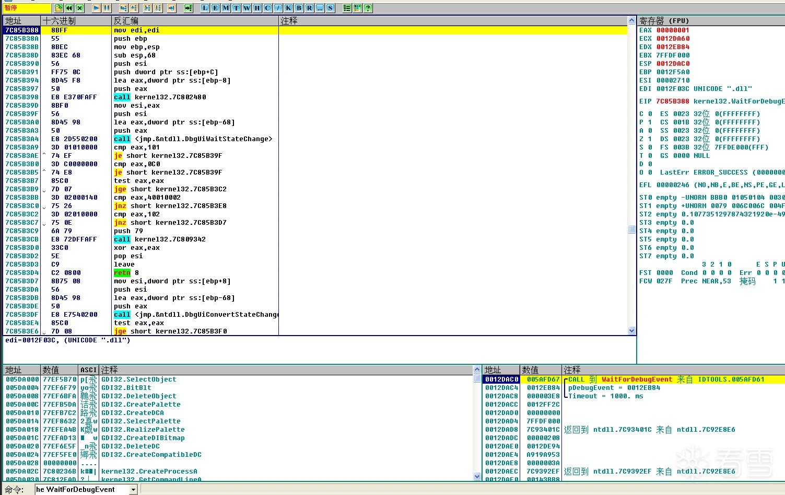Click the 反汇编 column header
Image resolution: width=785 pixels, height=495 pixels.
click(195, 21)
